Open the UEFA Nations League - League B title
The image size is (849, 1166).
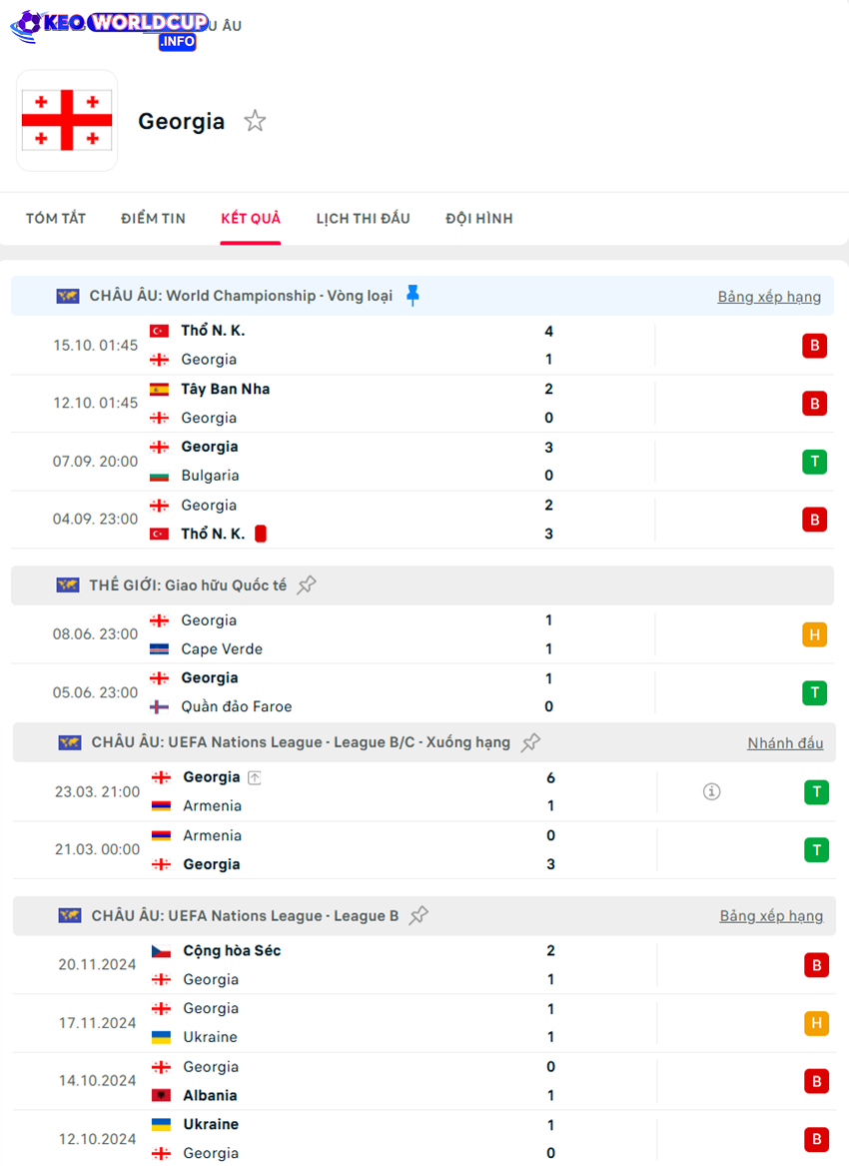click(x=246, y=916)
